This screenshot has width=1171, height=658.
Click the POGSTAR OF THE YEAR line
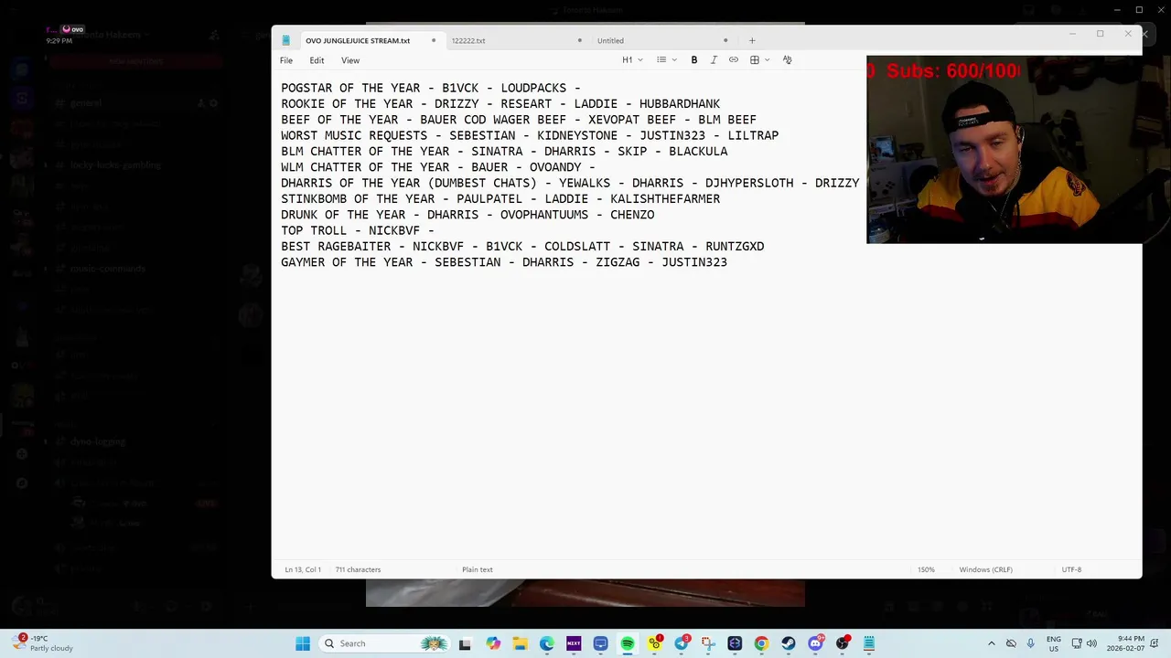(431, 89)
